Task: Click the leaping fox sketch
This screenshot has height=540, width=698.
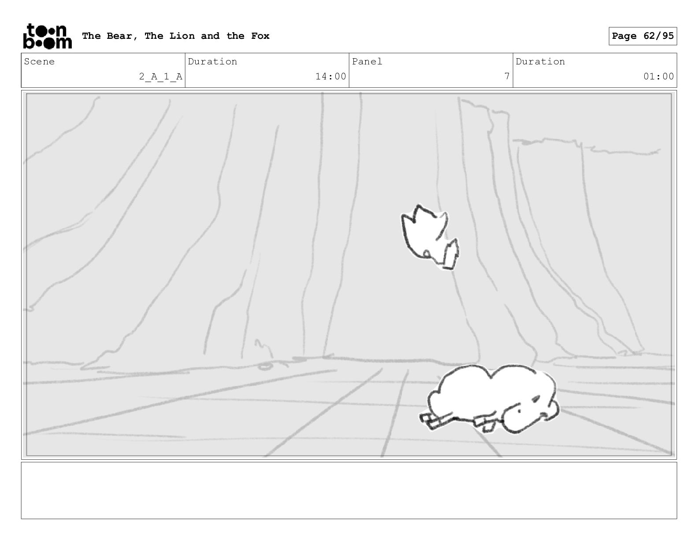Action: (x=430, y=236)
